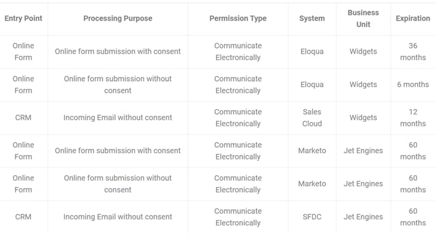Click the Entry Point column header
437x238 pixels.
click(24, 18)
